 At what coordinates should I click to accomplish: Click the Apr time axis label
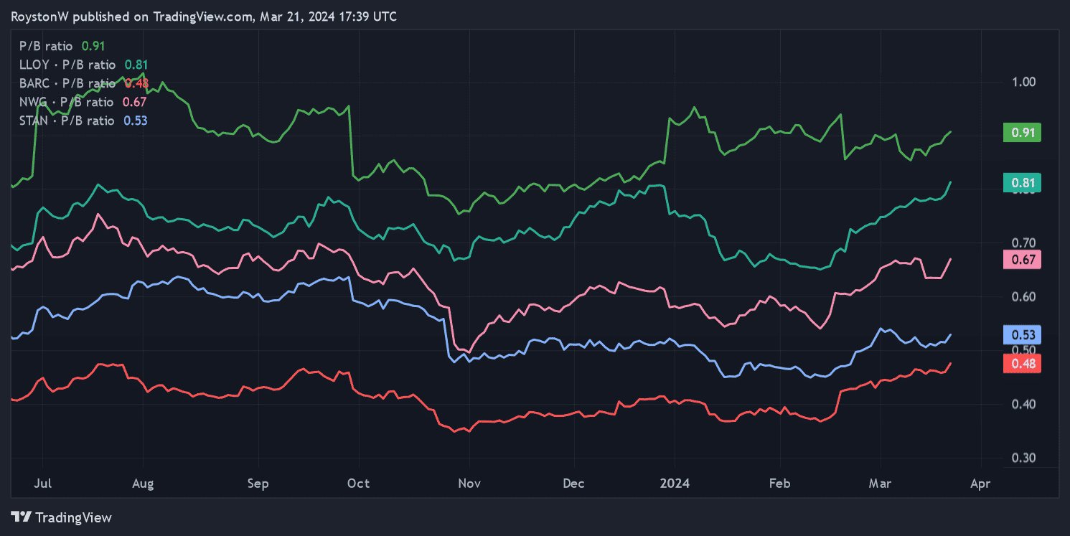(x=980, y=484)
